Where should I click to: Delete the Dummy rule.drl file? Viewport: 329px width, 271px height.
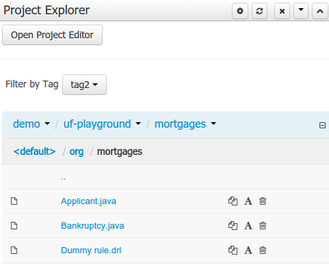263,251
